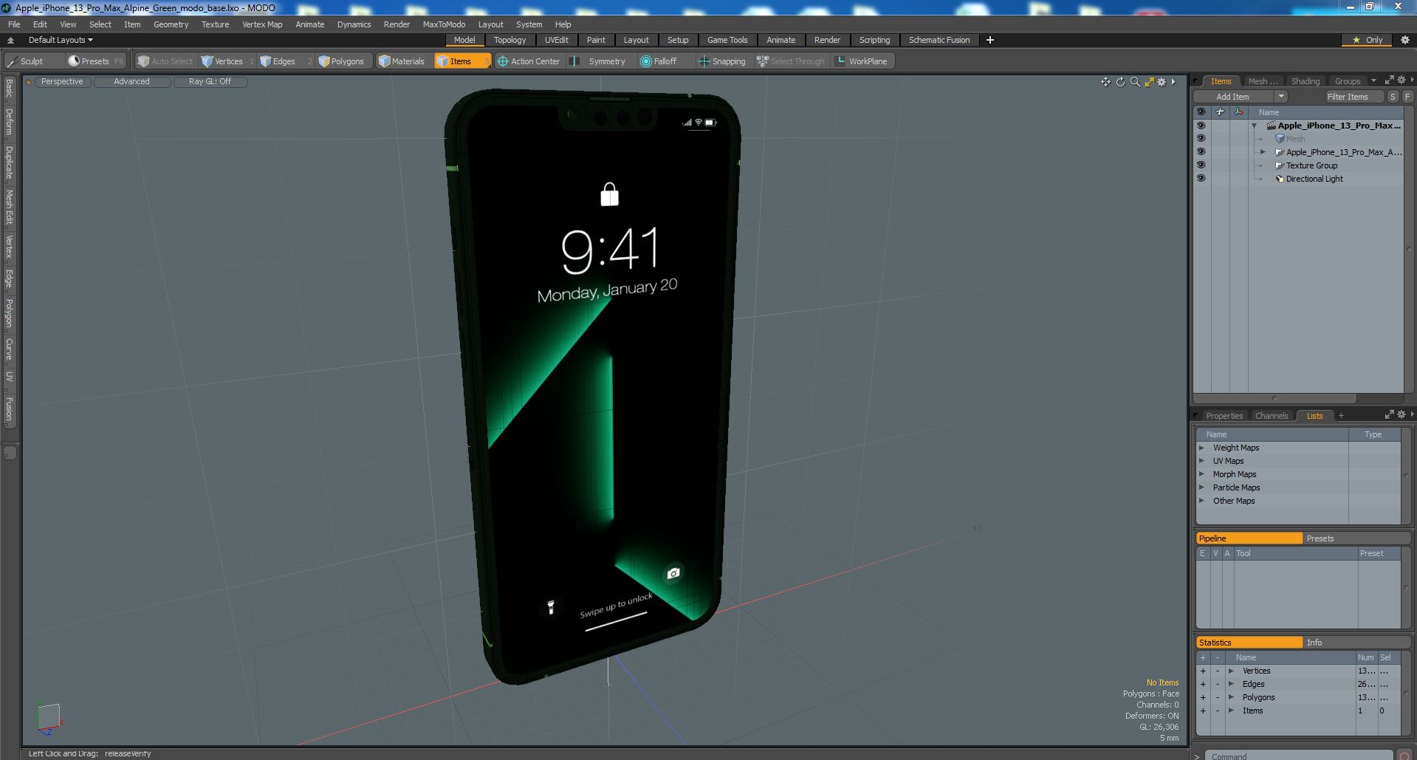1417x760 pixels.
Task: Toggle visibility of Directional Light
Action: [x=1201, y=179]
